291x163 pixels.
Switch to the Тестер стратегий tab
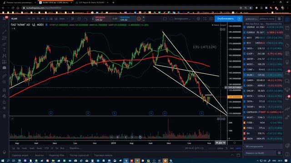pos(79,155)
